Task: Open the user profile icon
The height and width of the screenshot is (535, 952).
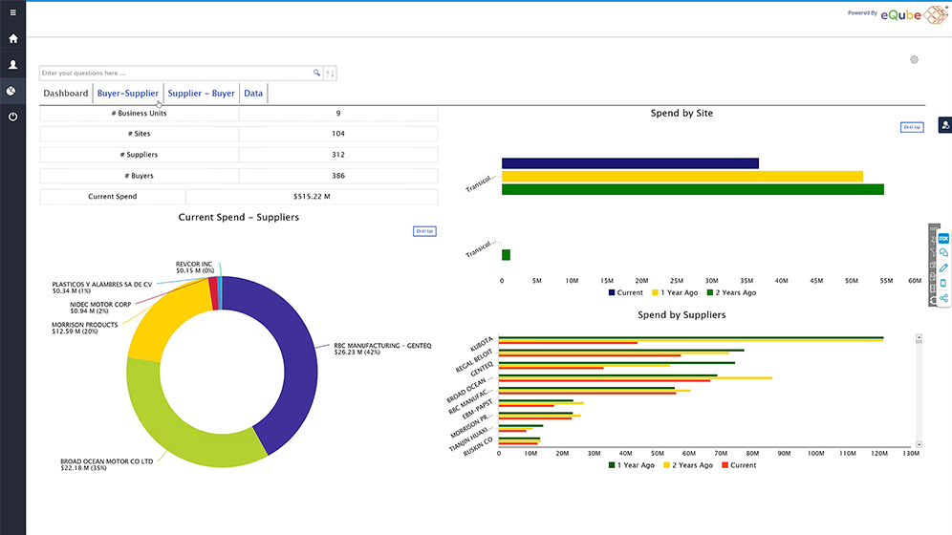Action: point(12,65)
